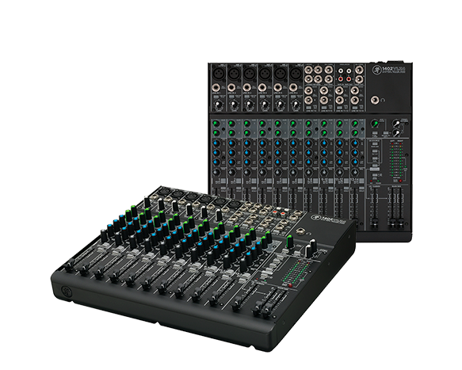Click left white RCA tape jack on upright mixer

pyautogui.click(x=341, y=71)
